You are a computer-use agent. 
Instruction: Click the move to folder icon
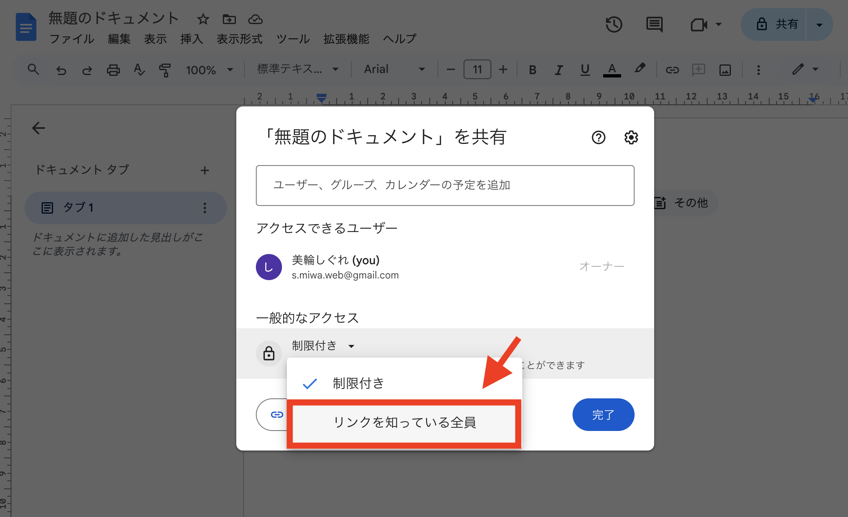(229, 19)
